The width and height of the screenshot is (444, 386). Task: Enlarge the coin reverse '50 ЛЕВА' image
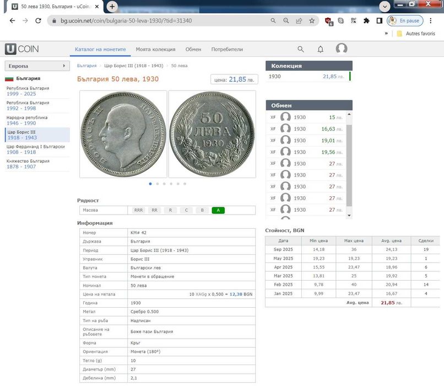(212, 134)
